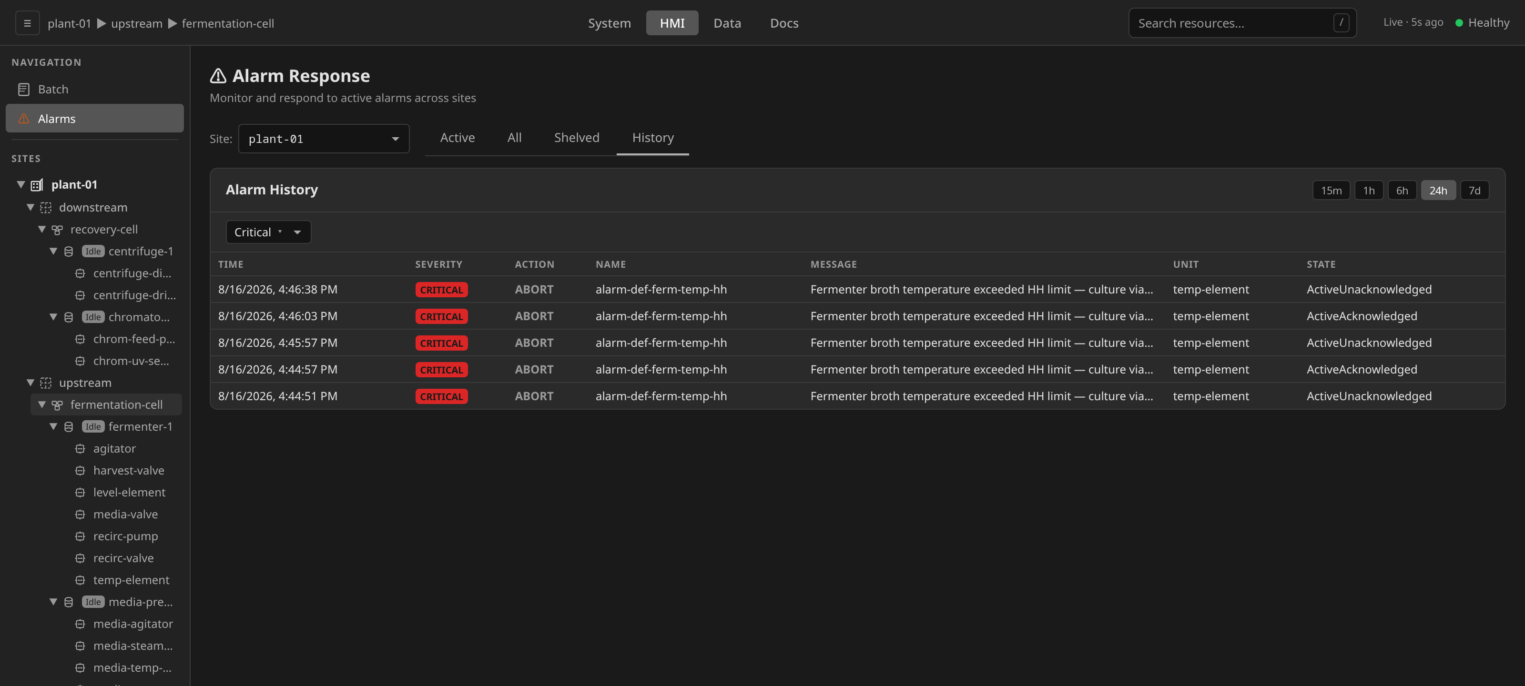This screenshot has height=686, width=1525.
Task: Switch to the HMI tab
Action: [x=672, y=23]
